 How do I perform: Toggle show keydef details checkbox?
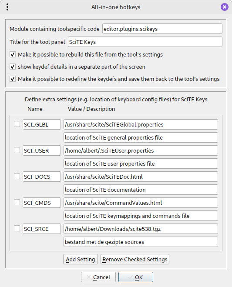pyautogui.click(x=13, y=67)
